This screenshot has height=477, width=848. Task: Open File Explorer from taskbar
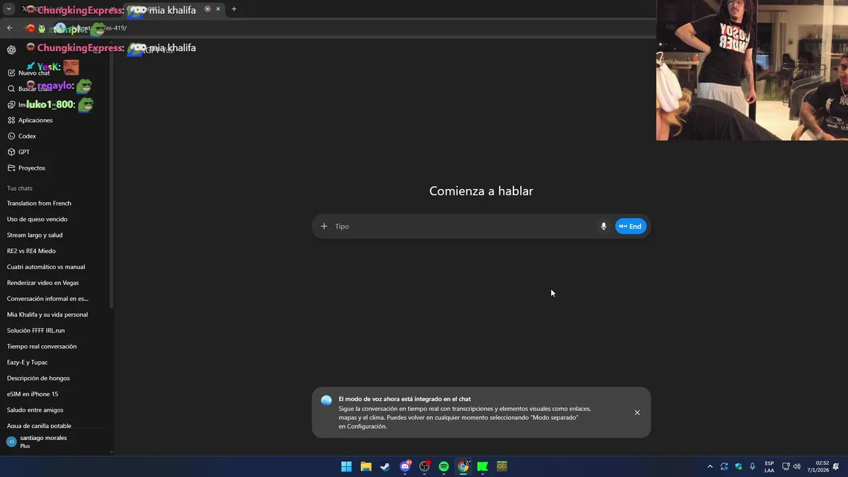click(x=366, y=466)
